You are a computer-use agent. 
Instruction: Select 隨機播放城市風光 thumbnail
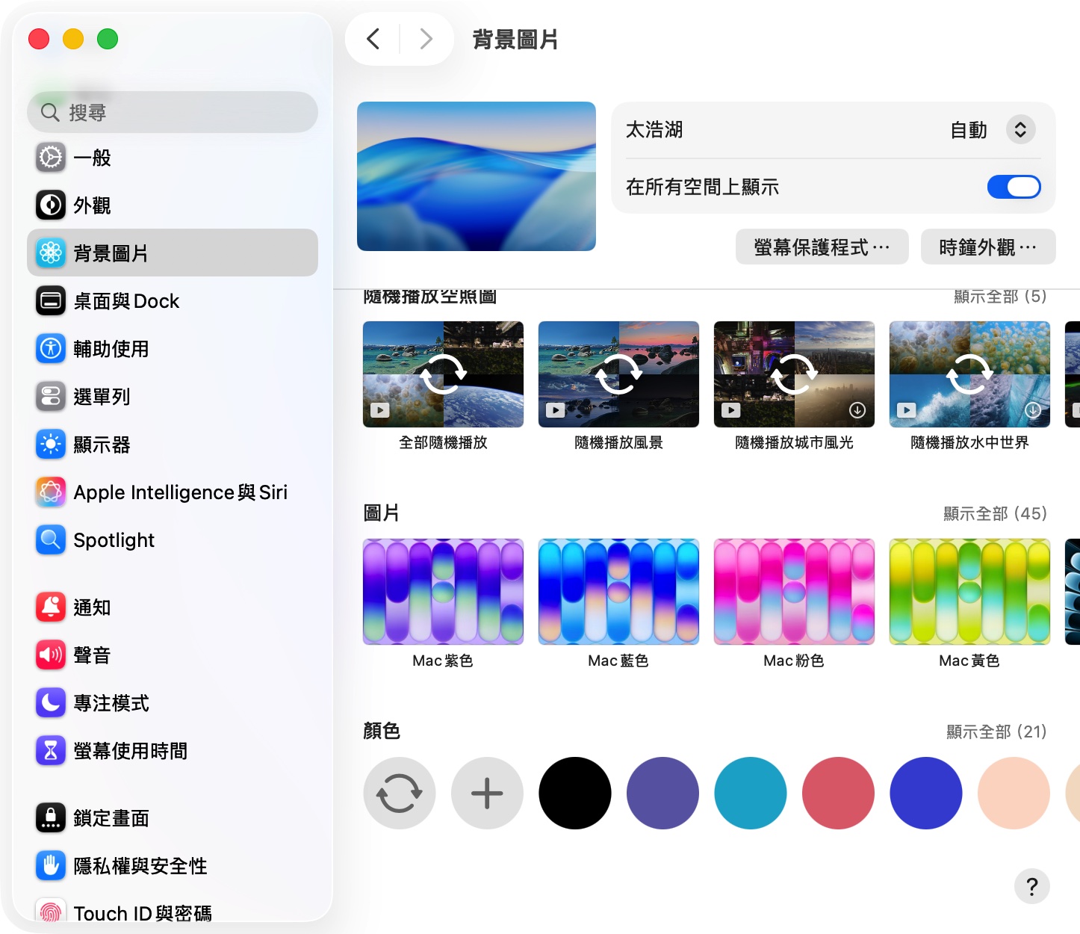[794, 374]
